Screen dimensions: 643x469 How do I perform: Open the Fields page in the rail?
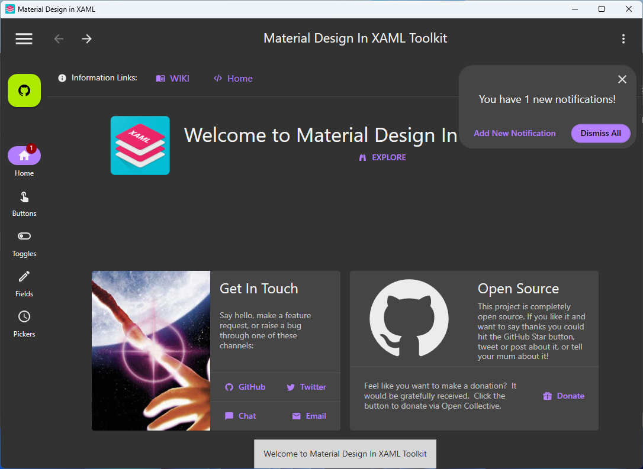click(24, 284)
